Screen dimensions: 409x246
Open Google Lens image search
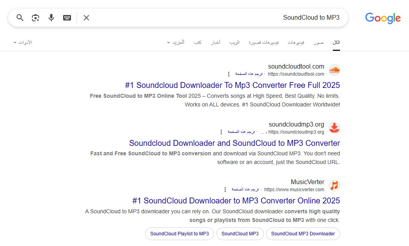pyautogui.click(x=35, y=17)
